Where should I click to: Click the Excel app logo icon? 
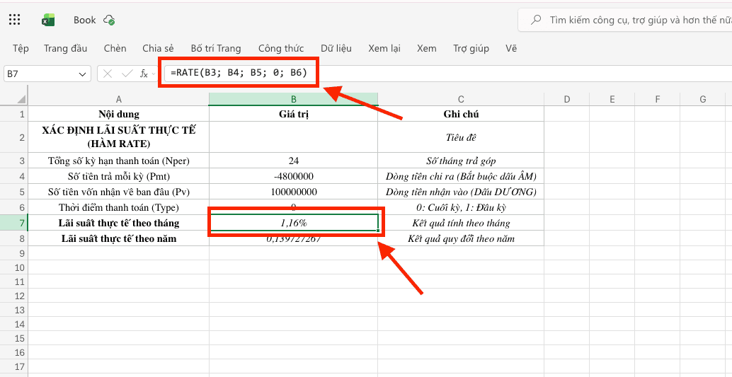coord(48,20)
